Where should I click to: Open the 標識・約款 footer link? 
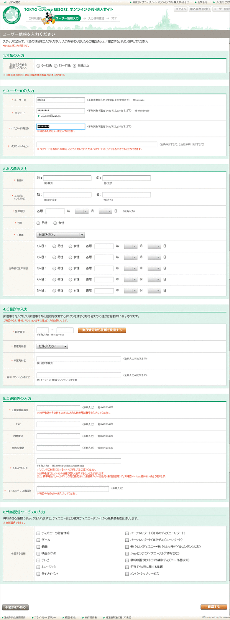pos(70,617)
